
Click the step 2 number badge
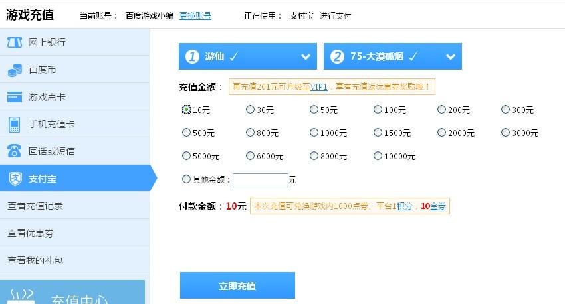(x=337, y=56)
